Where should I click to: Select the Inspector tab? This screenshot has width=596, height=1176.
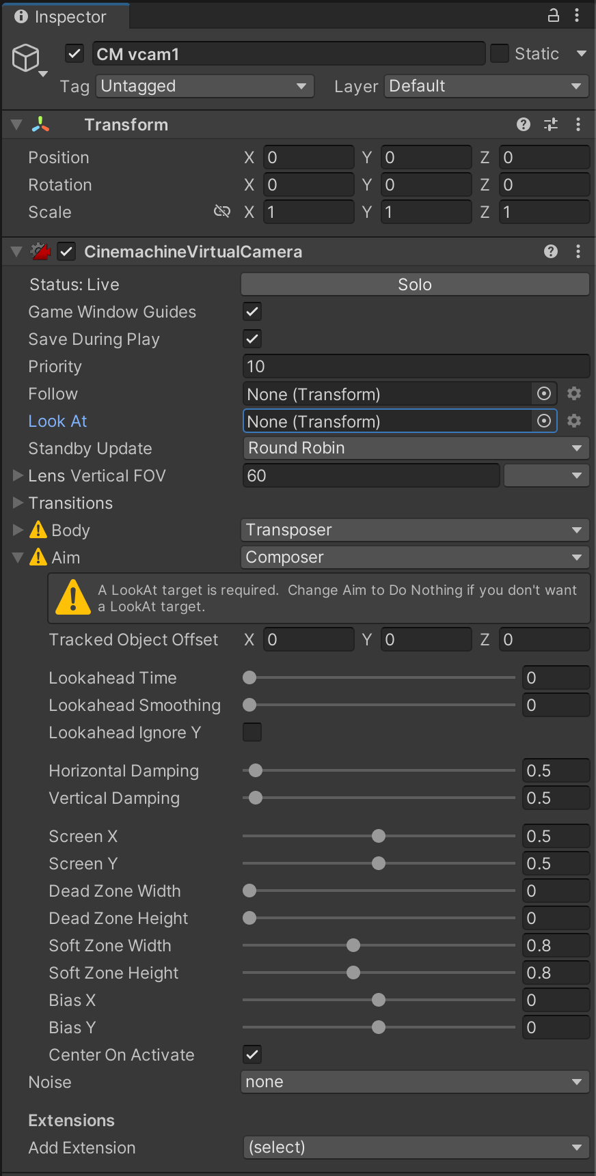click(x=65, y=16)
